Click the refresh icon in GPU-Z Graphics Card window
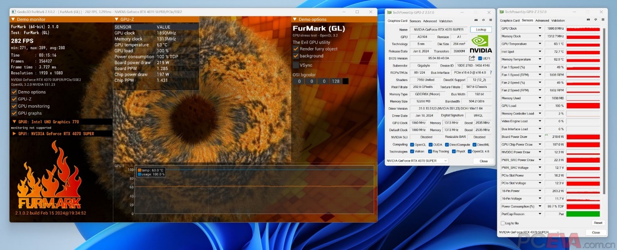 (483, 20)
